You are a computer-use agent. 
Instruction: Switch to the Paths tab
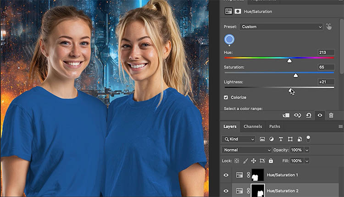(274, 126)
